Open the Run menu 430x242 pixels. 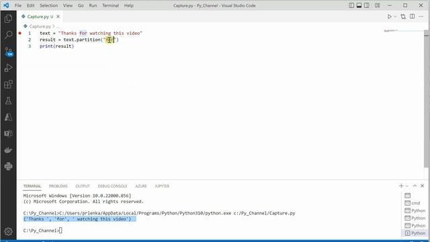(93, 5)
